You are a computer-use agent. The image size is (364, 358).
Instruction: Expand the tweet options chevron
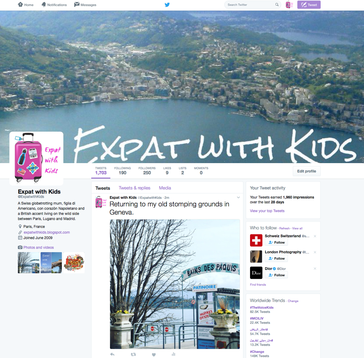[238, 198]
